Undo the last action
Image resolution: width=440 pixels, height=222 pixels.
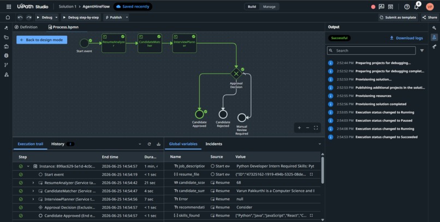(20, 17)
